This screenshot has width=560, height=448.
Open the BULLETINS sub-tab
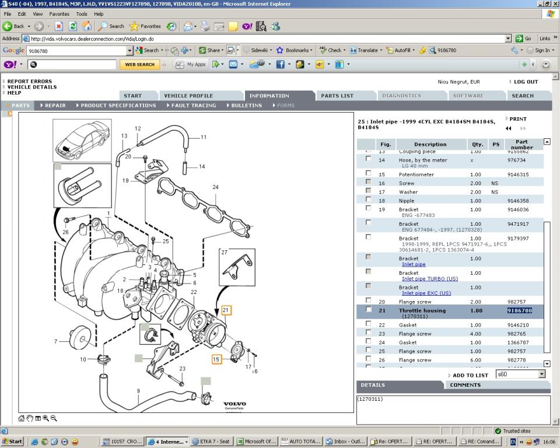(x=246, y=106)
